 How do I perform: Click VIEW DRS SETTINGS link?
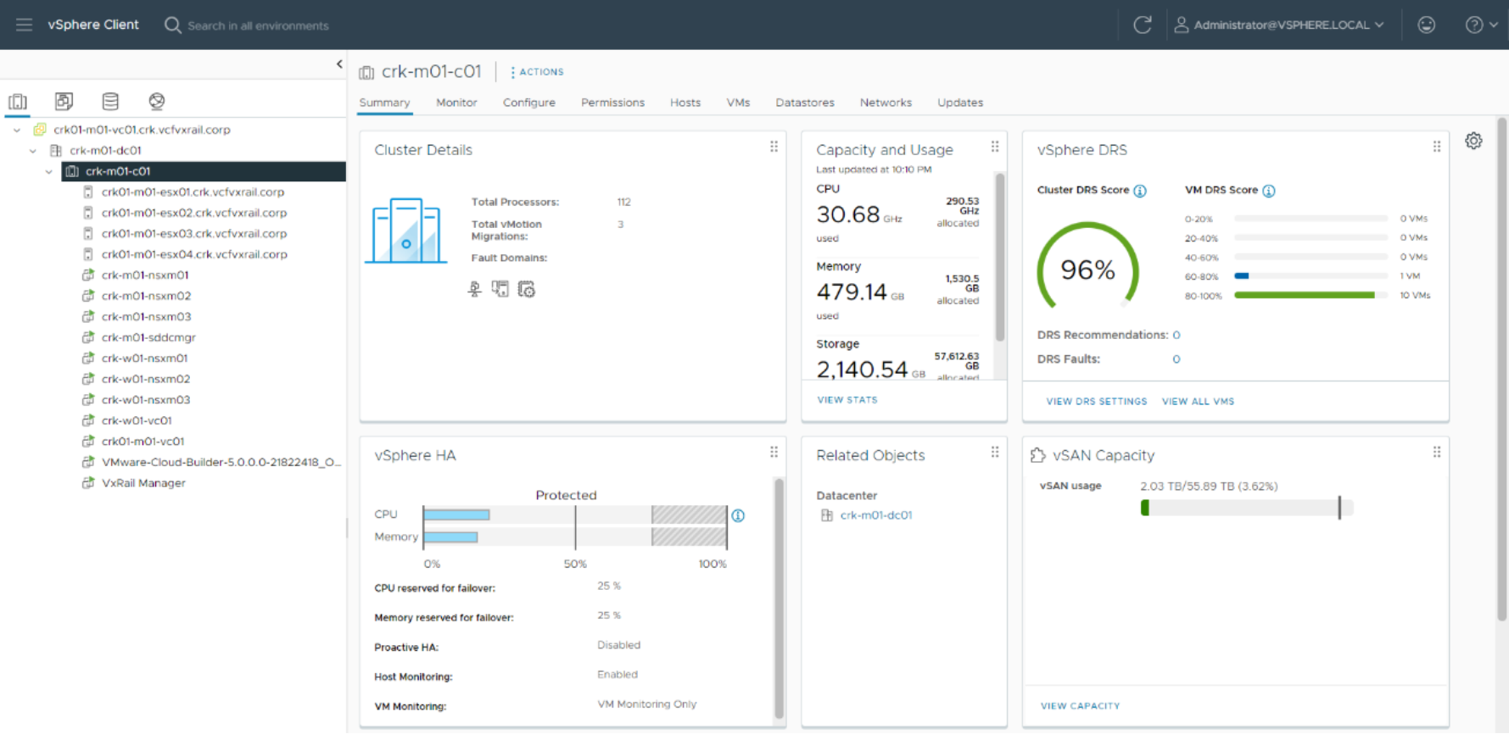point(1096,402)
